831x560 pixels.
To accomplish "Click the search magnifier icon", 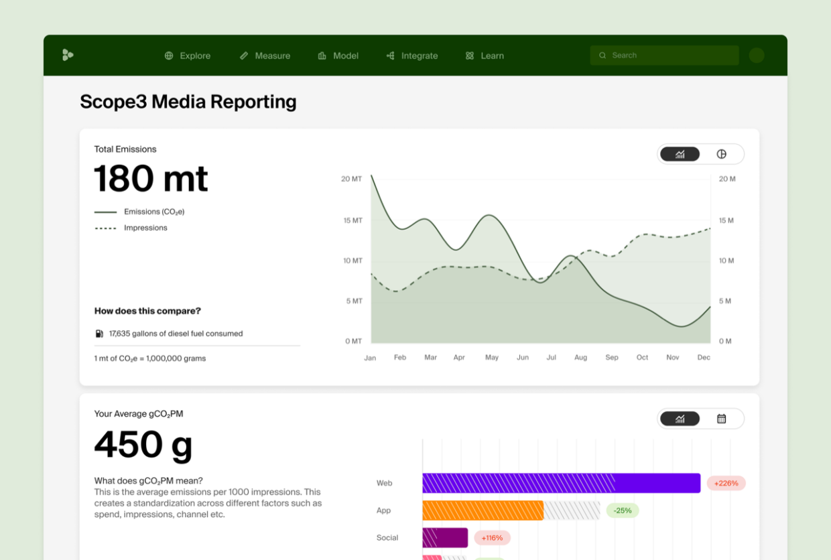I will tap(602, 55).
